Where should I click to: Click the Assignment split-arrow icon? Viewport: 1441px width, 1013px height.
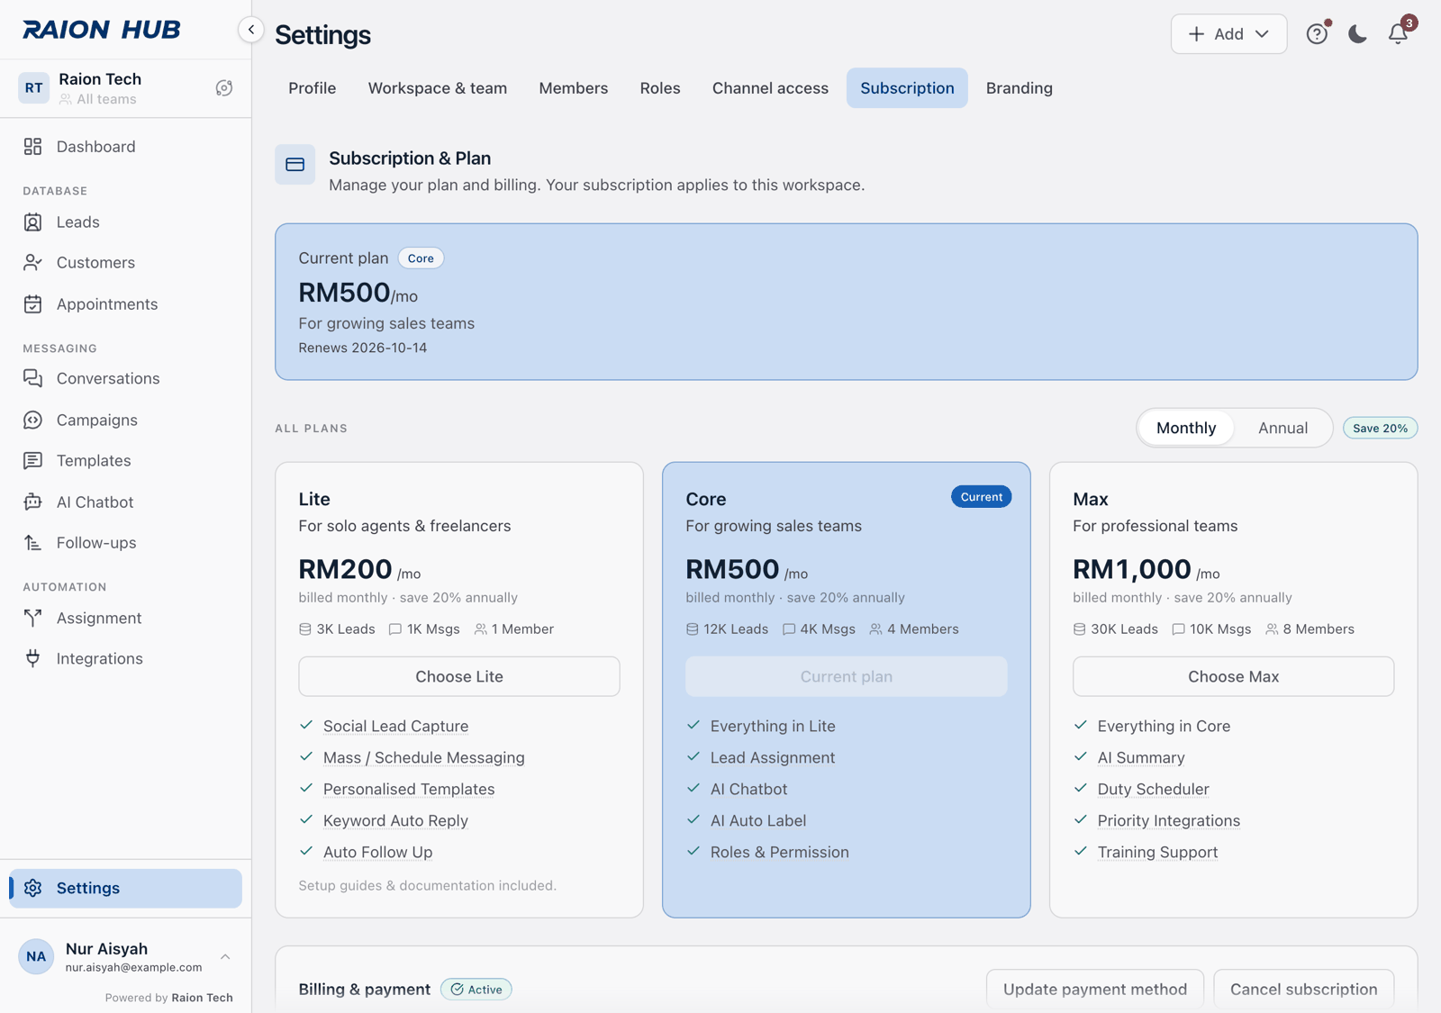pos(33,619)
